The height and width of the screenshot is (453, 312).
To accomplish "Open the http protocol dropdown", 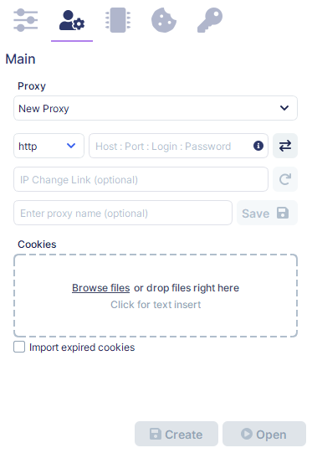I will 49,146.
